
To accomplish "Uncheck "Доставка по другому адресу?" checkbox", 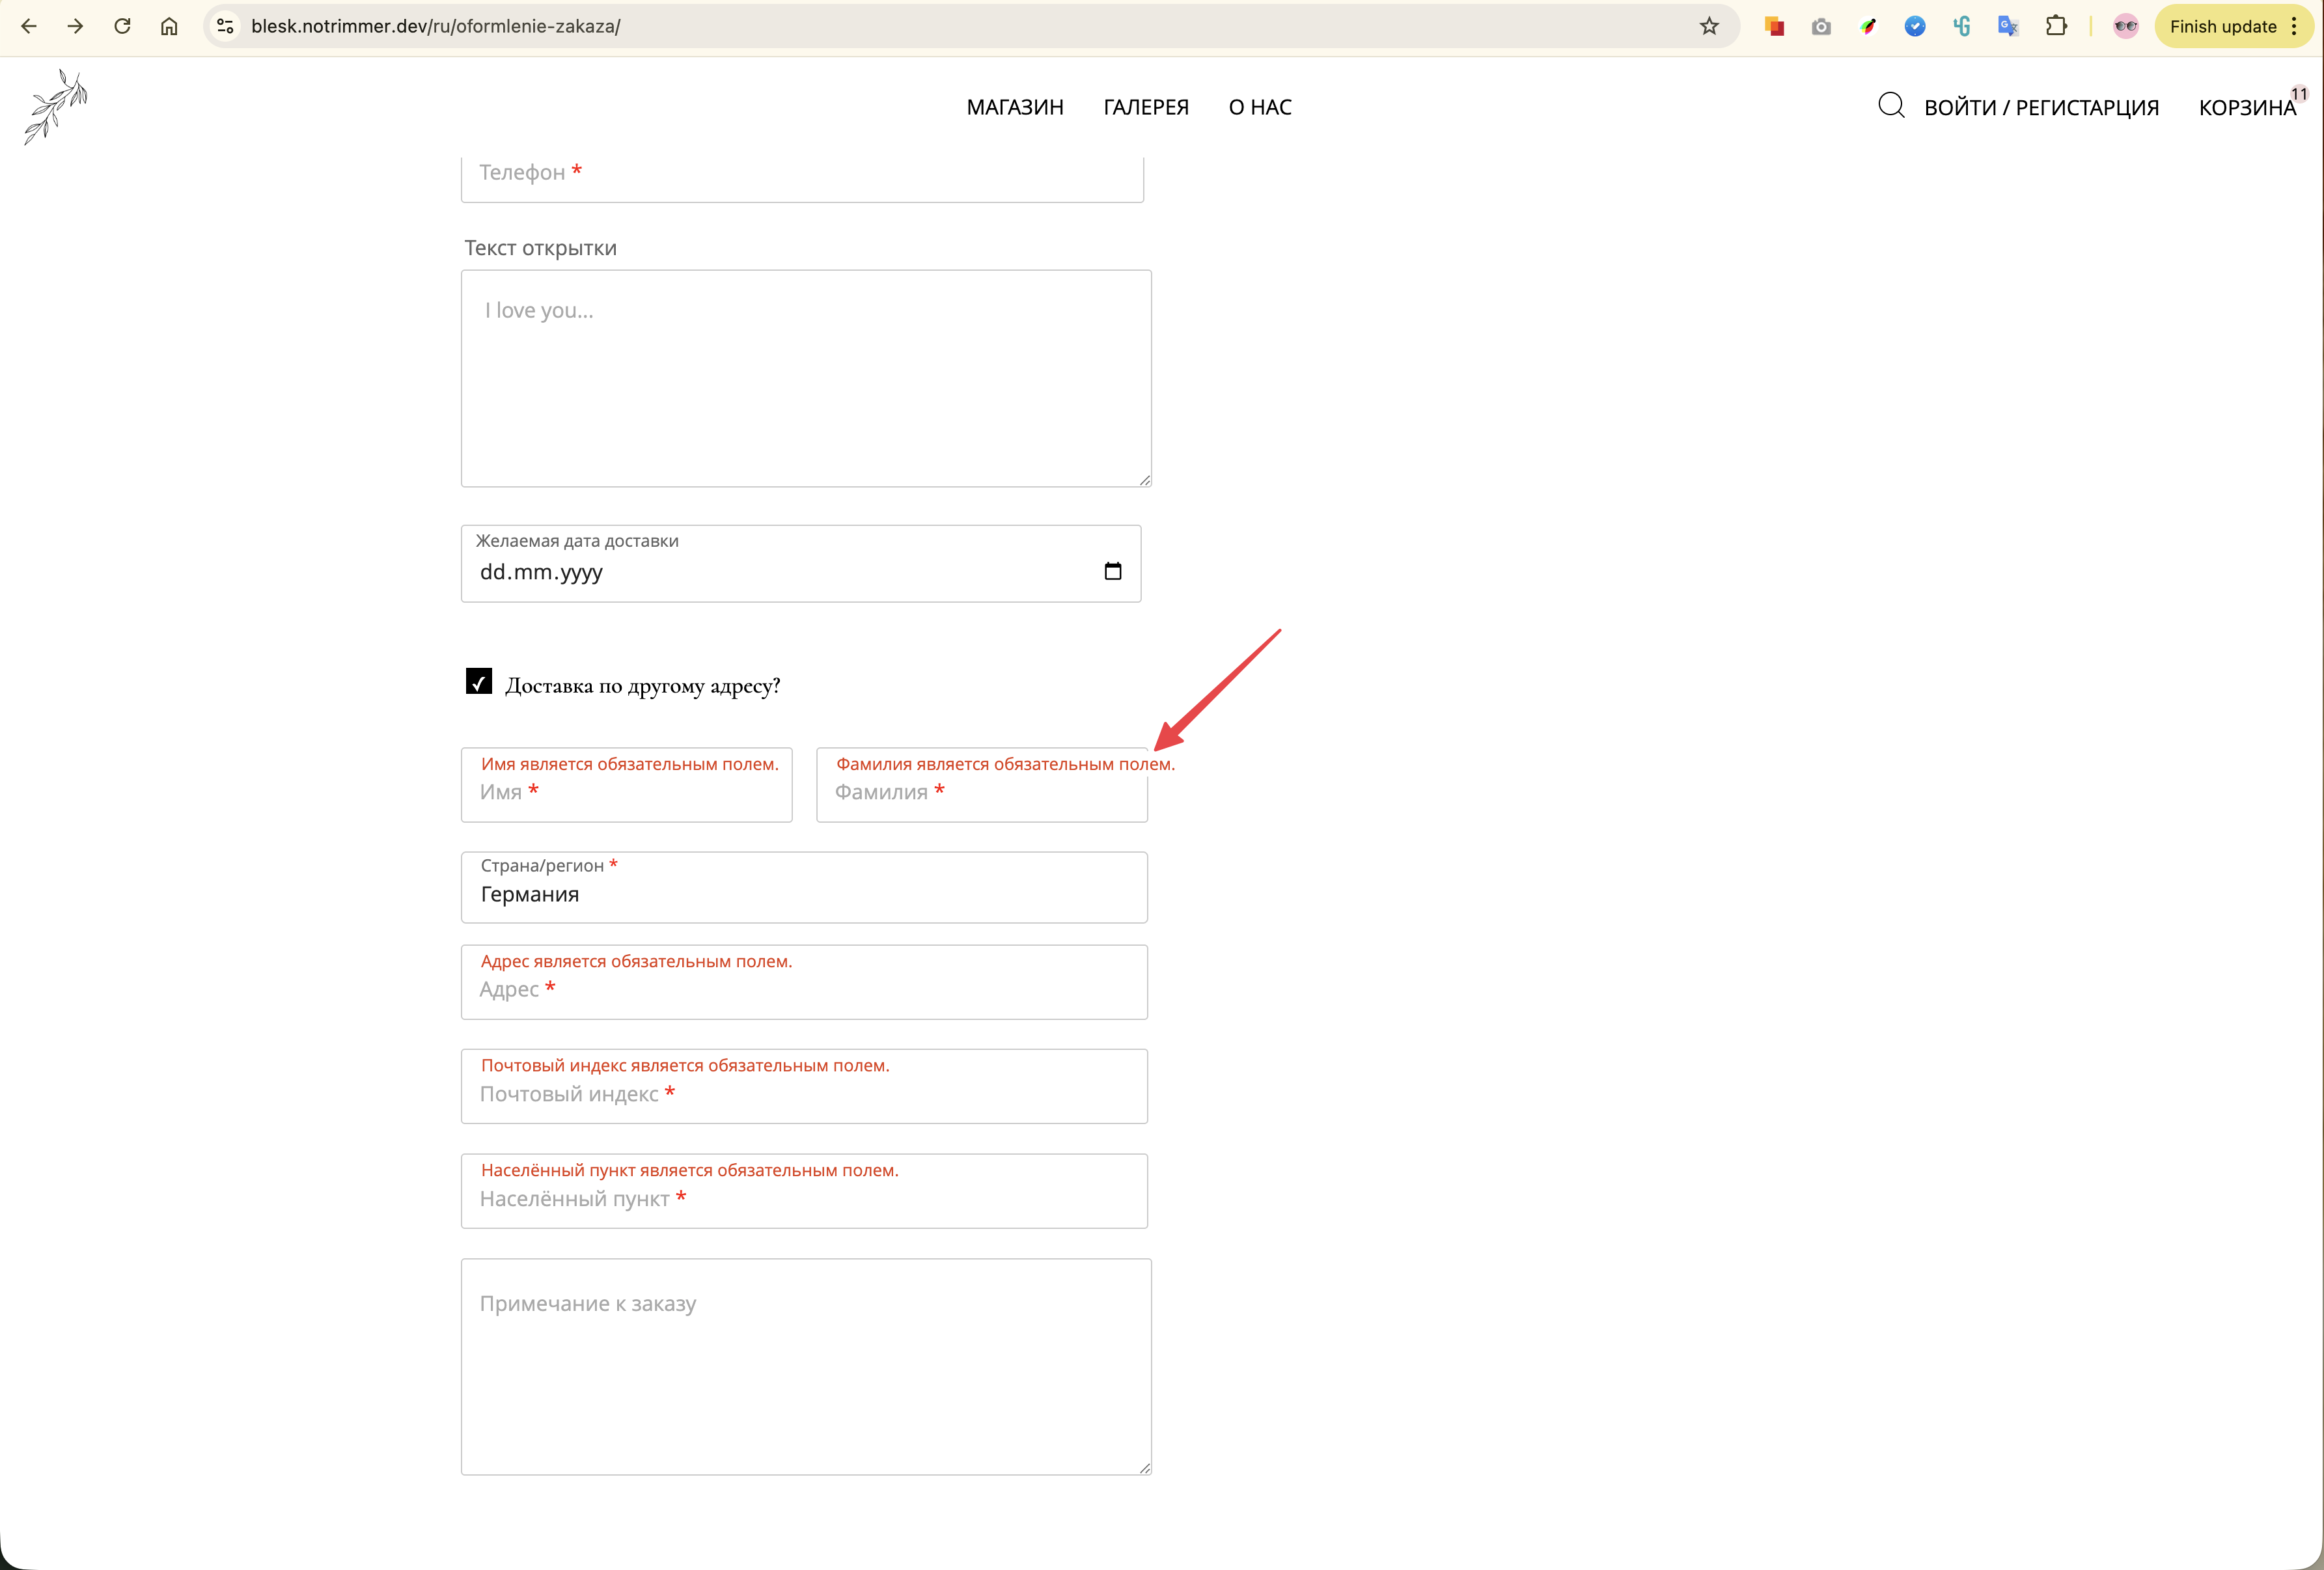I will 479,681.
